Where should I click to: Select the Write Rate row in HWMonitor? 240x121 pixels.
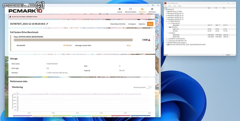coord(200,37)
